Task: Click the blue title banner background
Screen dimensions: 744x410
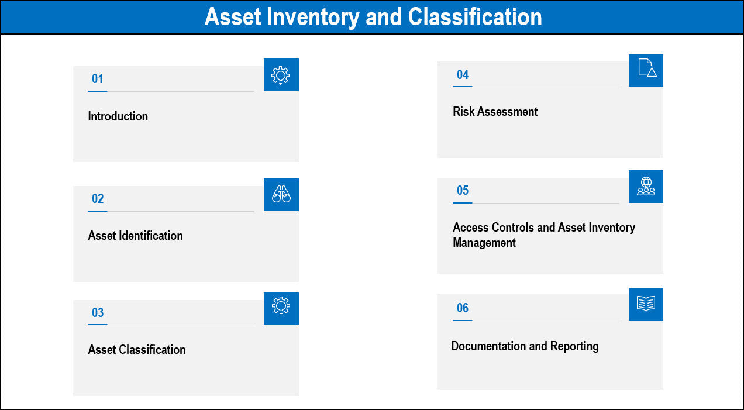Action: [x=643, y=17]
